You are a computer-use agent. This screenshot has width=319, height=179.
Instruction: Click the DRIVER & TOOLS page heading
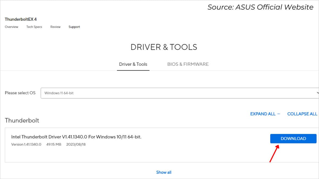pos(164,47)
